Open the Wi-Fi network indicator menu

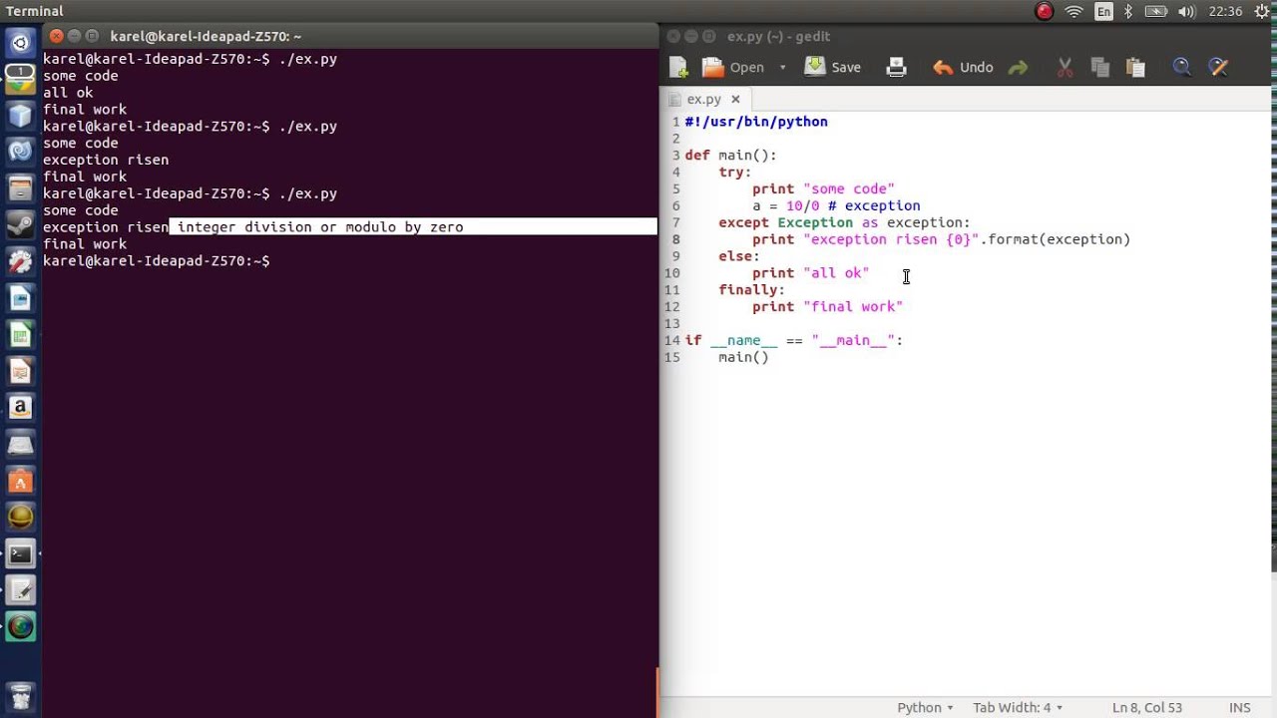(x=1073, y=11)
